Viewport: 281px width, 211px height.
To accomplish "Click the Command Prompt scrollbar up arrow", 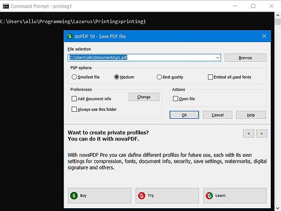I will 278,15.
